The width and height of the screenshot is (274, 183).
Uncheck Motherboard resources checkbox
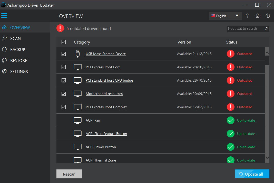tap(64, 94)
